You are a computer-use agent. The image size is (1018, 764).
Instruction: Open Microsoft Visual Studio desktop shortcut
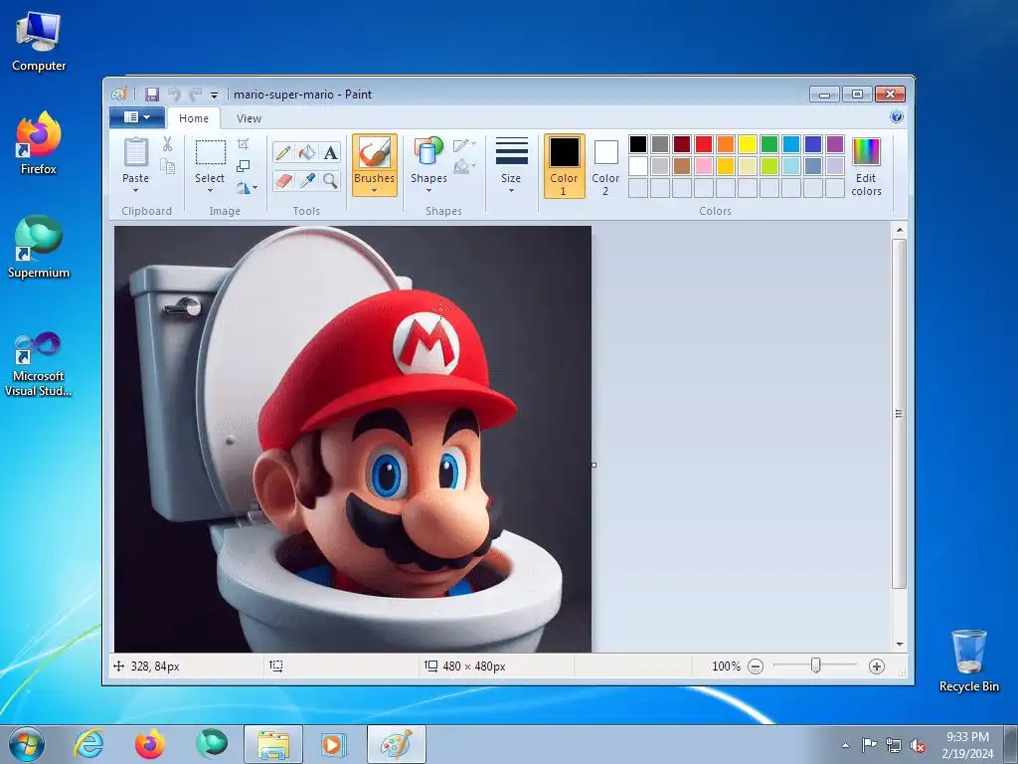coord(39,364)
